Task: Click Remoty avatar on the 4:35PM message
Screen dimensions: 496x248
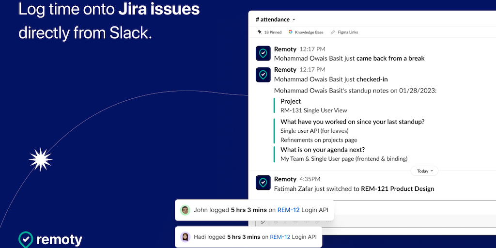Action: point(263,183)
